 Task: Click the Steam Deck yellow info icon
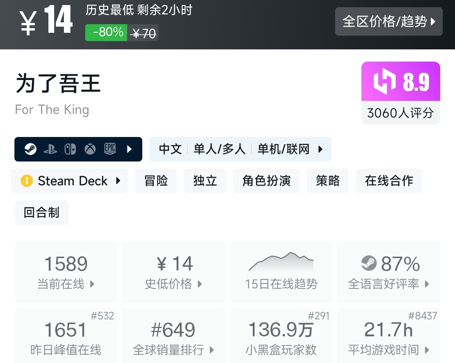[x=27, y=181]
